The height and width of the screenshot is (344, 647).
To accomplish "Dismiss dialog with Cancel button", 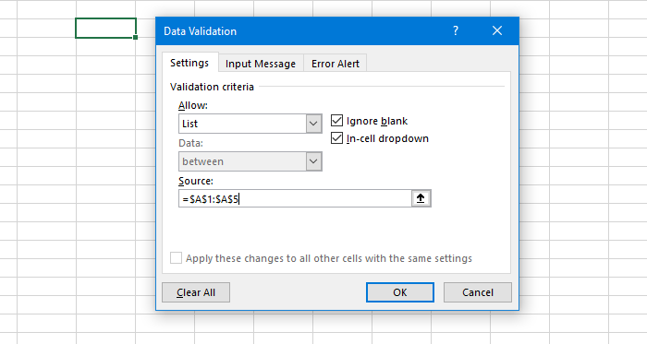I will click(478, 292).
